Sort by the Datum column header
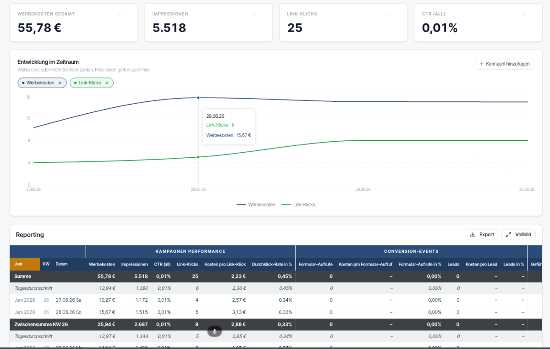Image resolution: width=550 pixels, height=349 pixels. 61,264
